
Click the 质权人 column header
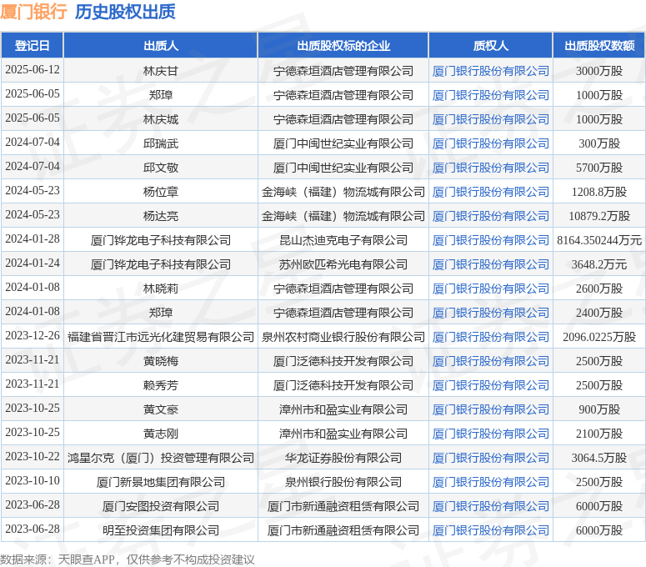click(x=490, y=45)
